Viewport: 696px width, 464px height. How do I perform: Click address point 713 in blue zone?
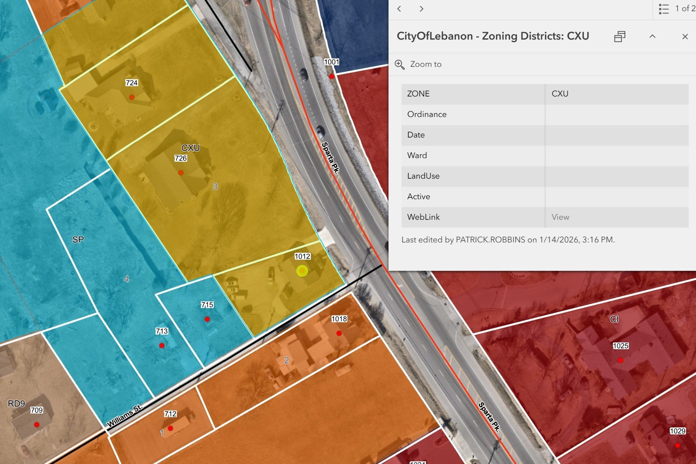(162, 345)
